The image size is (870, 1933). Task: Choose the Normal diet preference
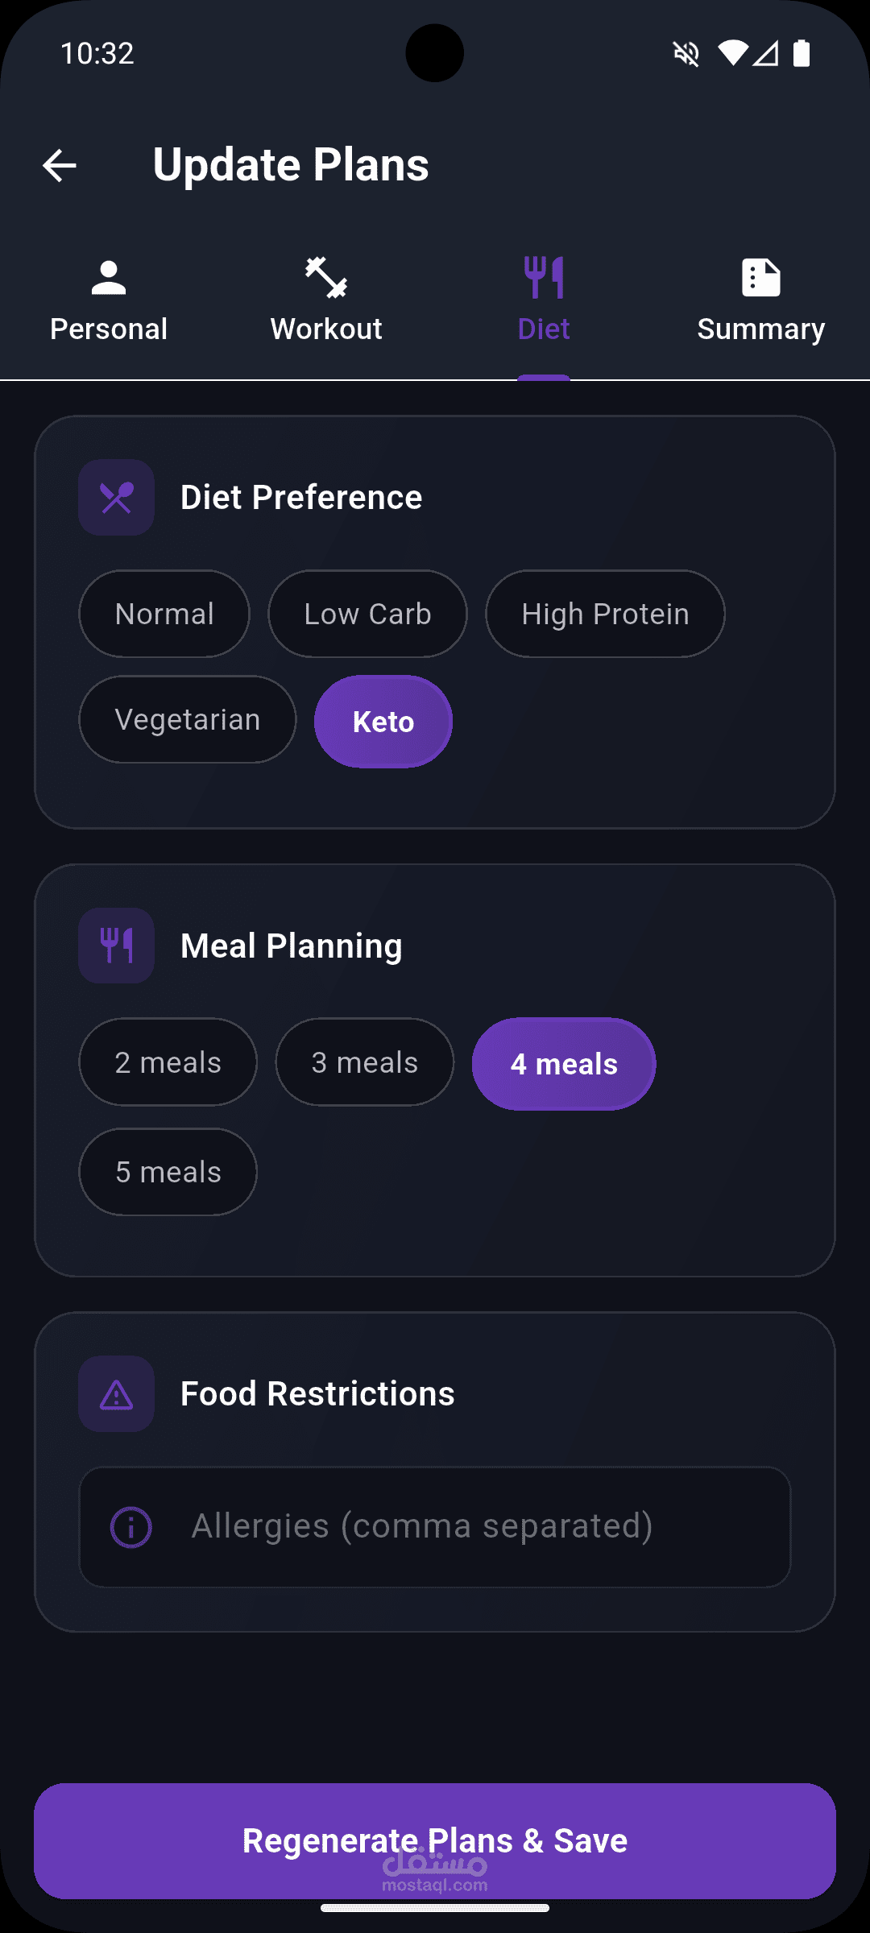coord(164,614)
